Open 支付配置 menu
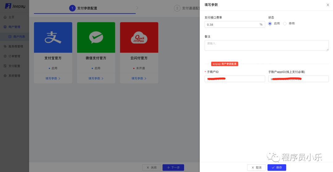This screenshot has width=333, height=172. (14, 66)
